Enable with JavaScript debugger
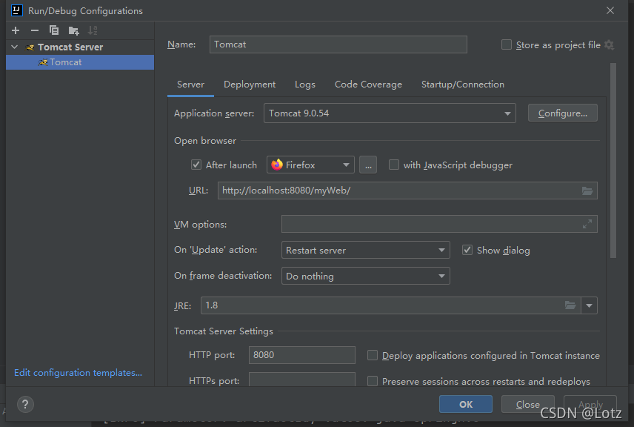This screenshot has height=427, width=634. tap(394, 165)
